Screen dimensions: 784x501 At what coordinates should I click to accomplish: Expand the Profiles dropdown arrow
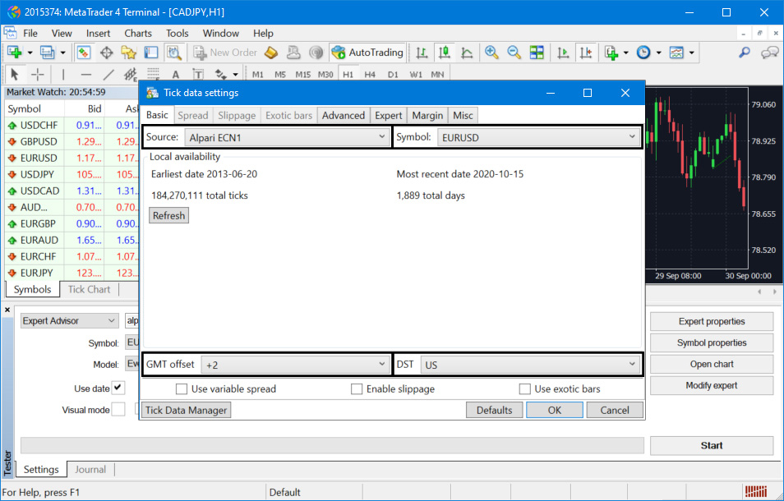(63, 53)
